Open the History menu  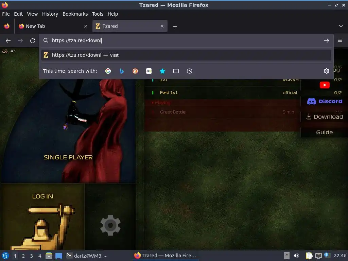pos(50,14)
